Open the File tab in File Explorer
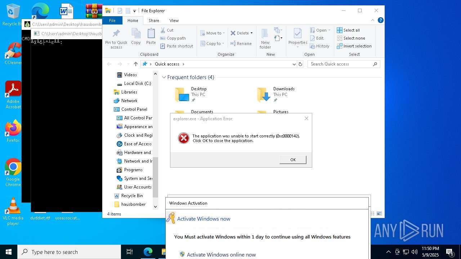 (x=112, y=21)
